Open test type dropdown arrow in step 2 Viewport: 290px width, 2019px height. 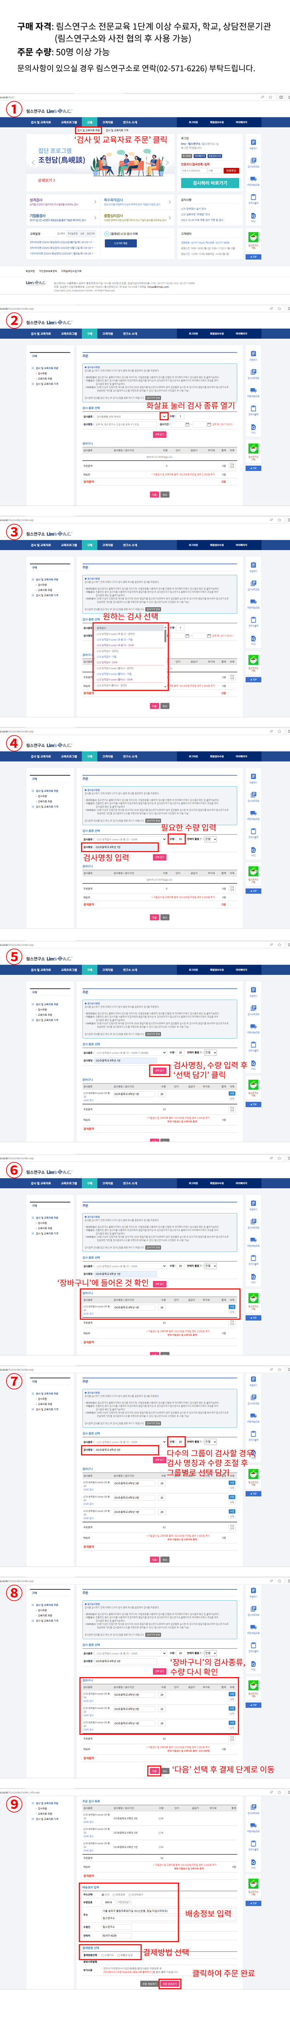coord(164,416)
